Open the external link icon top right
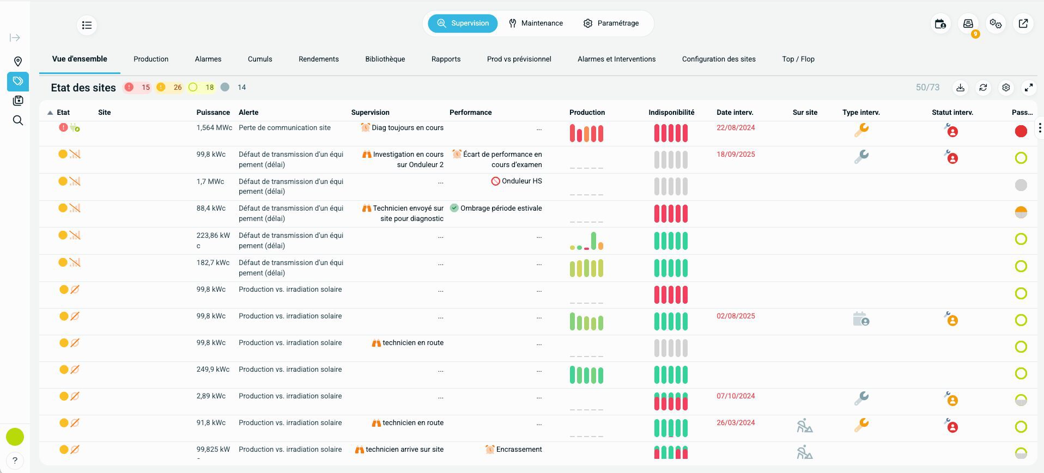The width and height of the screenshot is (1044, 473). click(1023, 24)
